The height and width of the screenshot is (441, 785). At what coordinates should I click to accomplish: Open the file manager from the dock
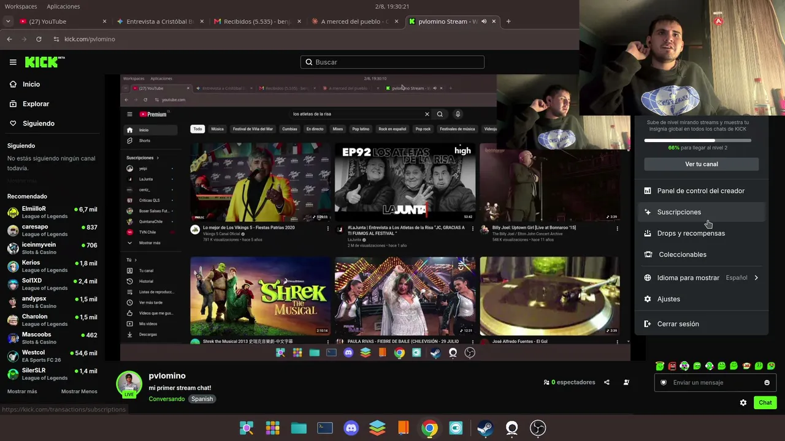[299, 428]
